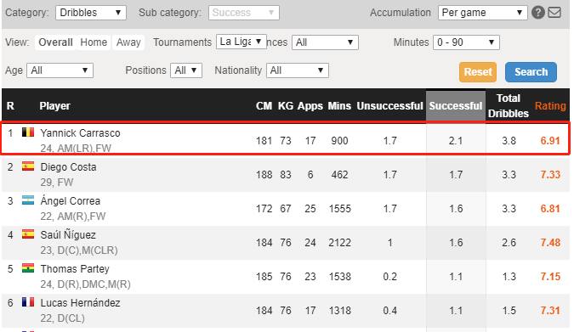Switch to the Away view tab
Viewport: 574px width, 332px height.
click(128, 42)
